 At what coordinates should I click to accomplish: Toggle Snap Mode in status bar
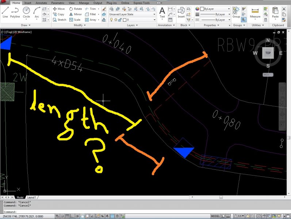(62, 216)
